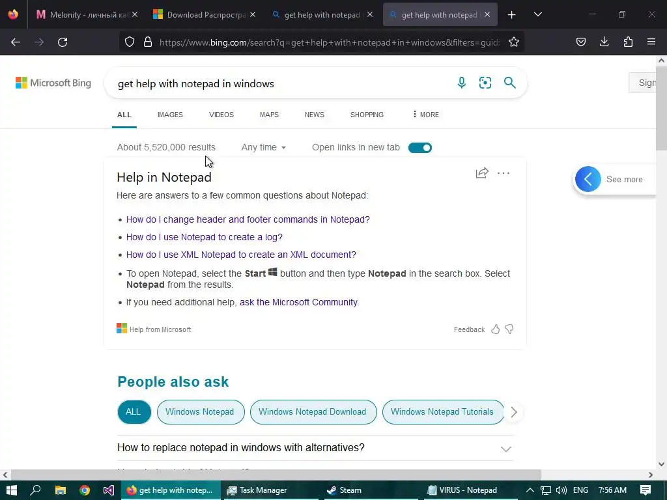Go back with the browser back arrow
This screenshot has width=667, height=500.
click(16, 42)
